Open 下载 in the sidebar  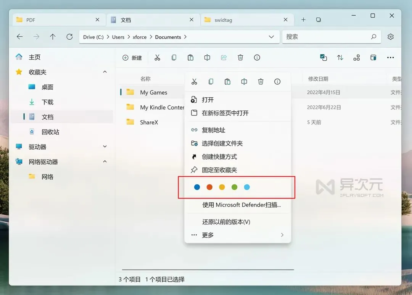point(63,102)
